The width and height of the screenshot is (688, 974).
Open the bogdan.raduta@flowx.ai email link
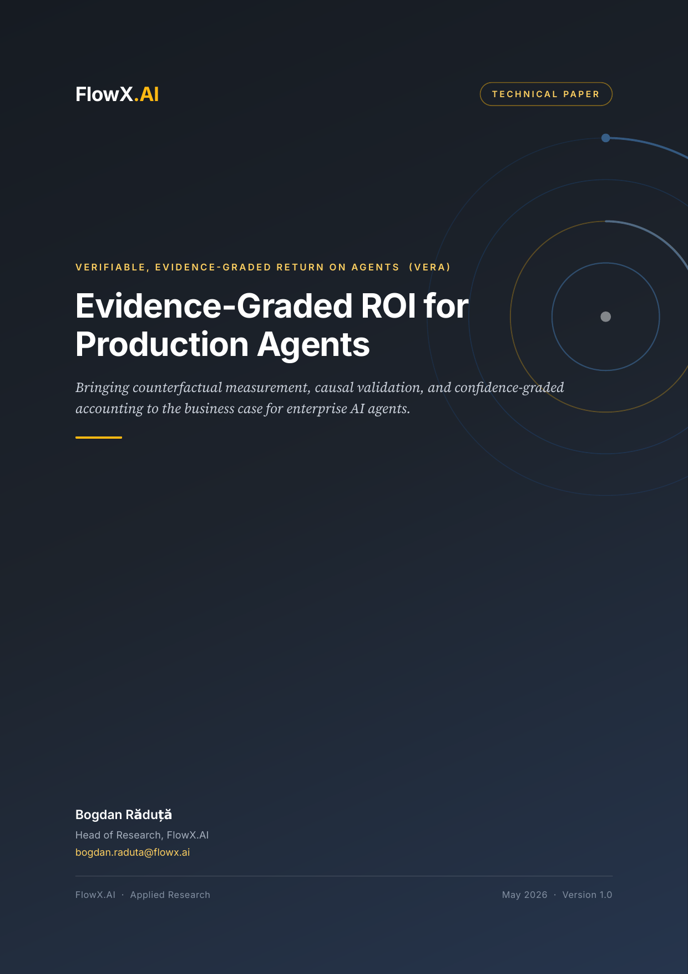pyautogui.click(x=133, y=852)
